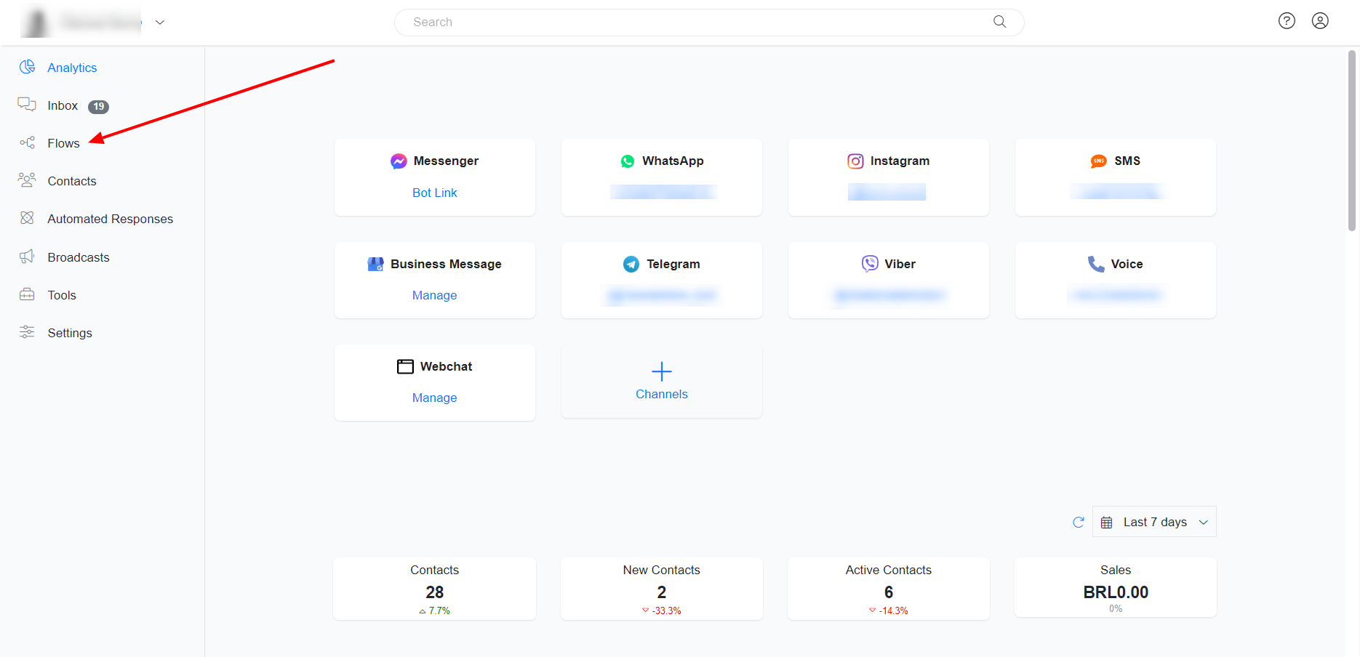Click the Inbox 19 unread badge
Viewport: 1360px width, 657px height.
tap(98, 106)
